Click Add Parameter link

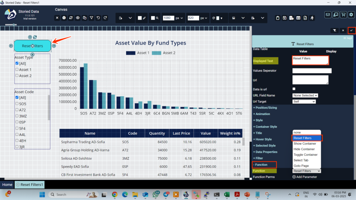(x=305, y=177)
